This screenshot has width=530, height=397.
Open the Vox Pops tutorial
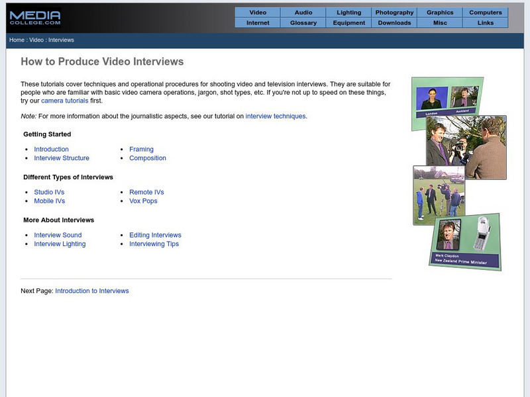click(x=143, y=201)
